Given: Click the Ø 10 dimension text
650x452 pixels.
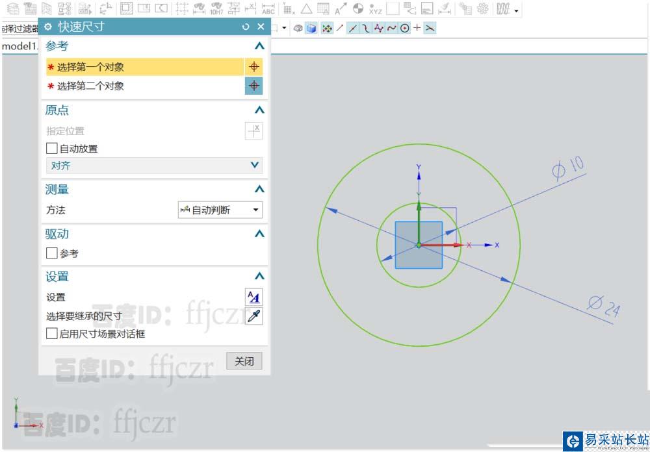Looking at the screenshot, I should click(568, 168).
